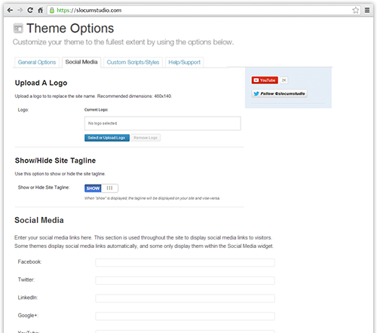Image resolution: width=377 pixels, height=333 pixels.
Task: Toggle the Show or Hide Site Tagline switch
Action: [x=101, y=188]
